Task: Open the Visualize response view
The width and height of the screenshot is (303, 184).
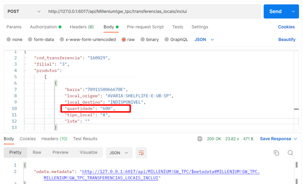Action: point(89,152)
